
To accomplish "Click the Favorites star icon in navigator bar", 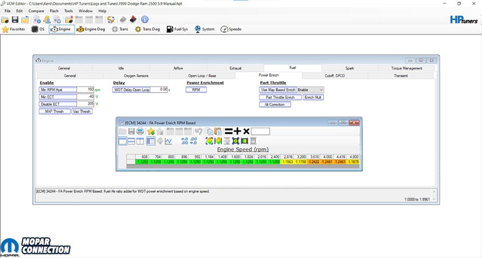I will pyautogui.click(x=6, y=29).
